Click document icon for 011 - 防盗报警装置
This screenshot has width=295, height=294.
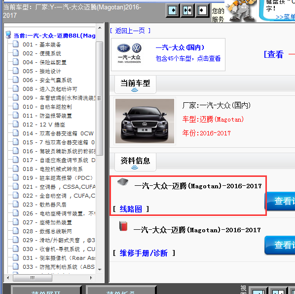click(x=16, y=115)
